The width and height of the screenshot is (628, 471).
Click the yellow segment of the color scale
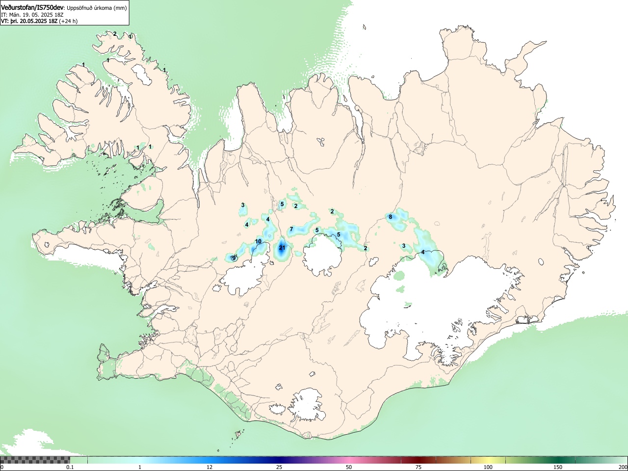coord(488,460)
